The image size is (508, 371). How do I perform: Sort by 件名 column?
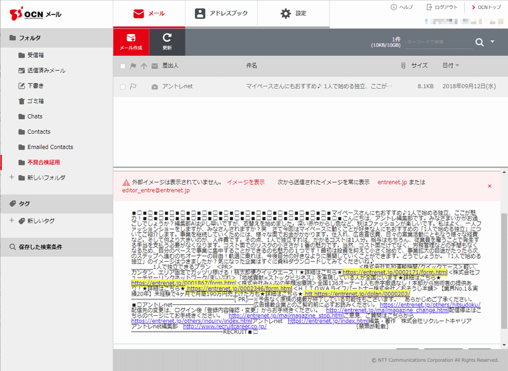251,66
